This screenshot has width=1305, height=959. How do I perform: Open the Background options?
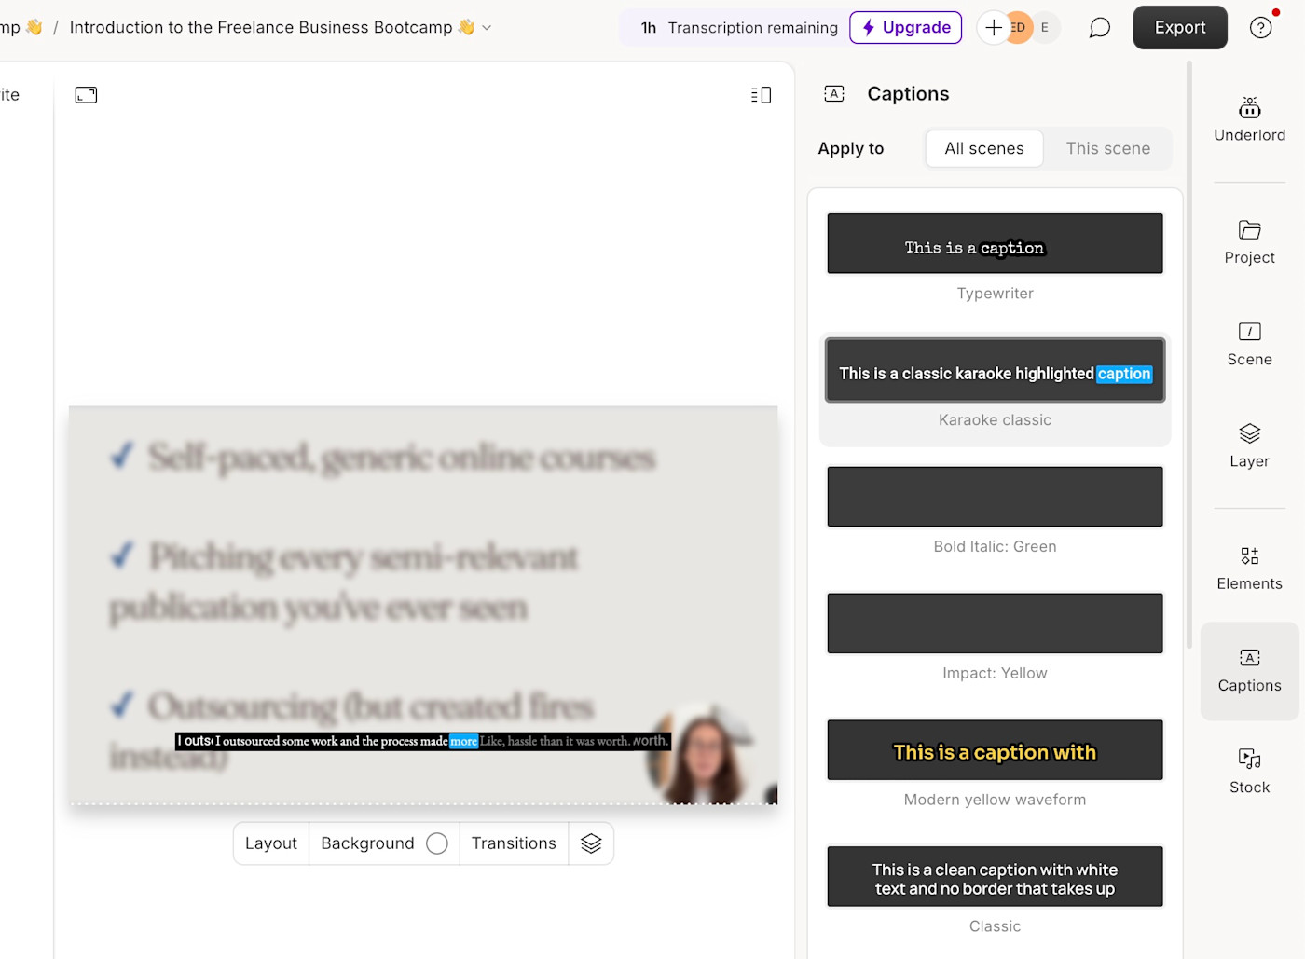pos(384,843)
